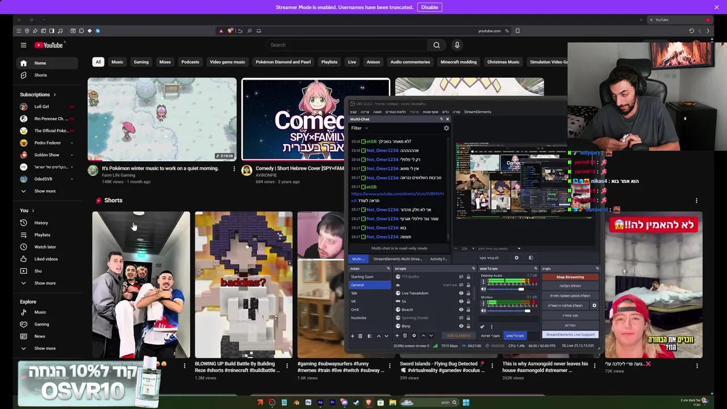Open Watch later list in sidebar

pyautogui.click(x=46, y=247)
